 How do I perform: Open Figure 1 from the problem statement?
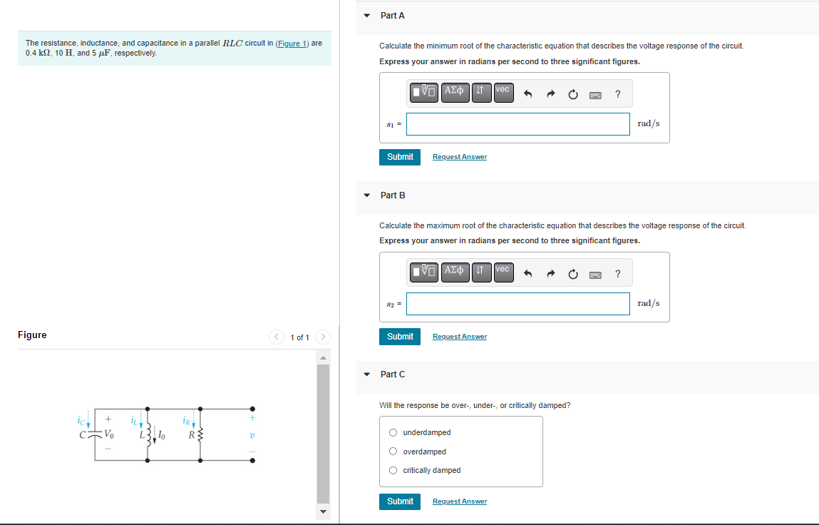[291, 43]
